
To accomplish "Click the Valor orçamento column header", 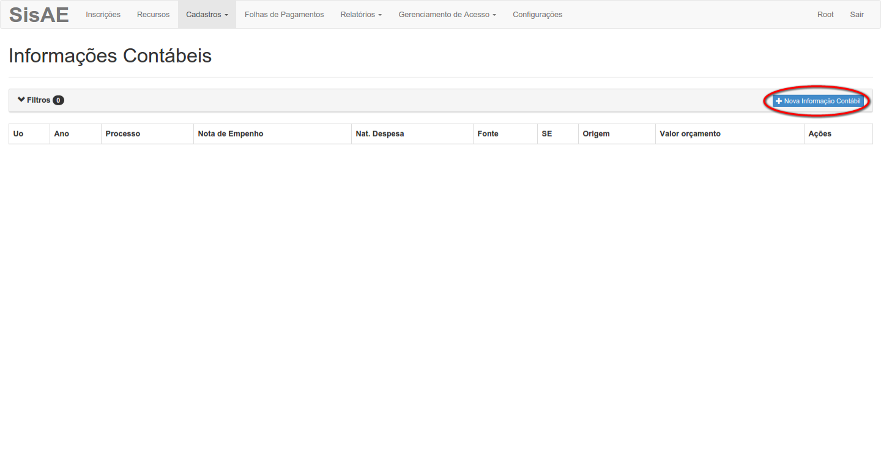I will (x=730, y=134).
